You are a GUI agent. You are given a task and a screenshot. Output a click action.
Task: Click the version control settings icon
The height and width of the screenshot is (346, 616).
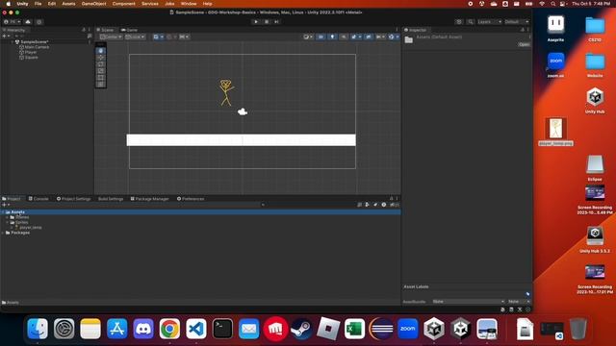[x=39, y=22]
